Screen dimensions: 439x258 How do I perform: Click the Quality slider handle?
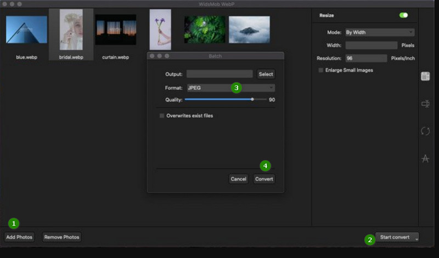252,100
